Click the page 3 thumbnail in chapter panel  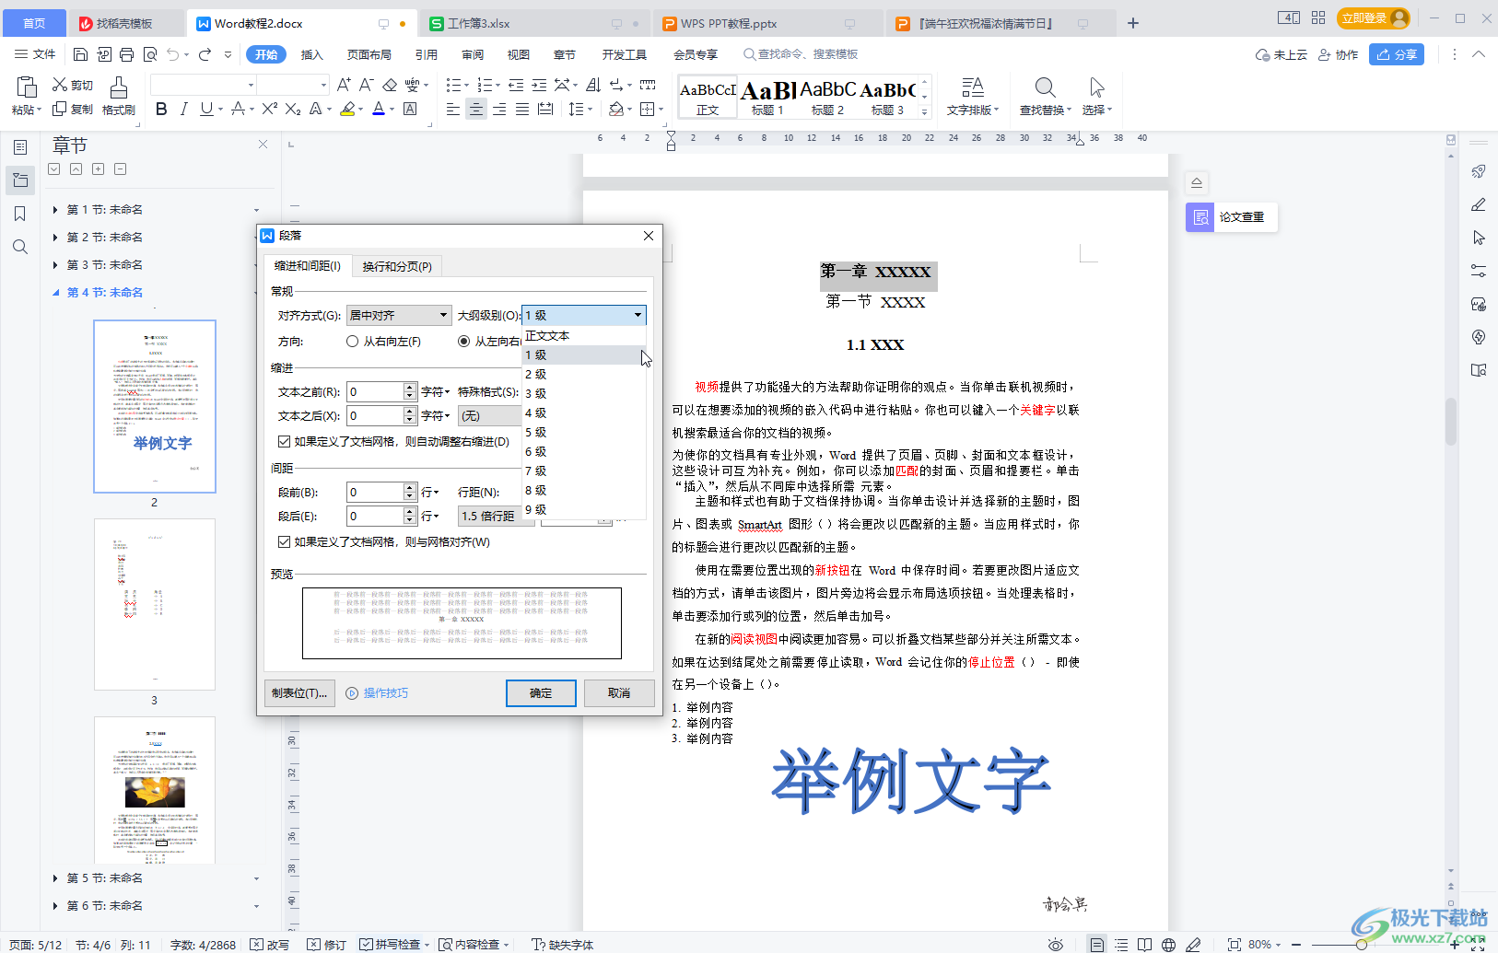[155, 604]
